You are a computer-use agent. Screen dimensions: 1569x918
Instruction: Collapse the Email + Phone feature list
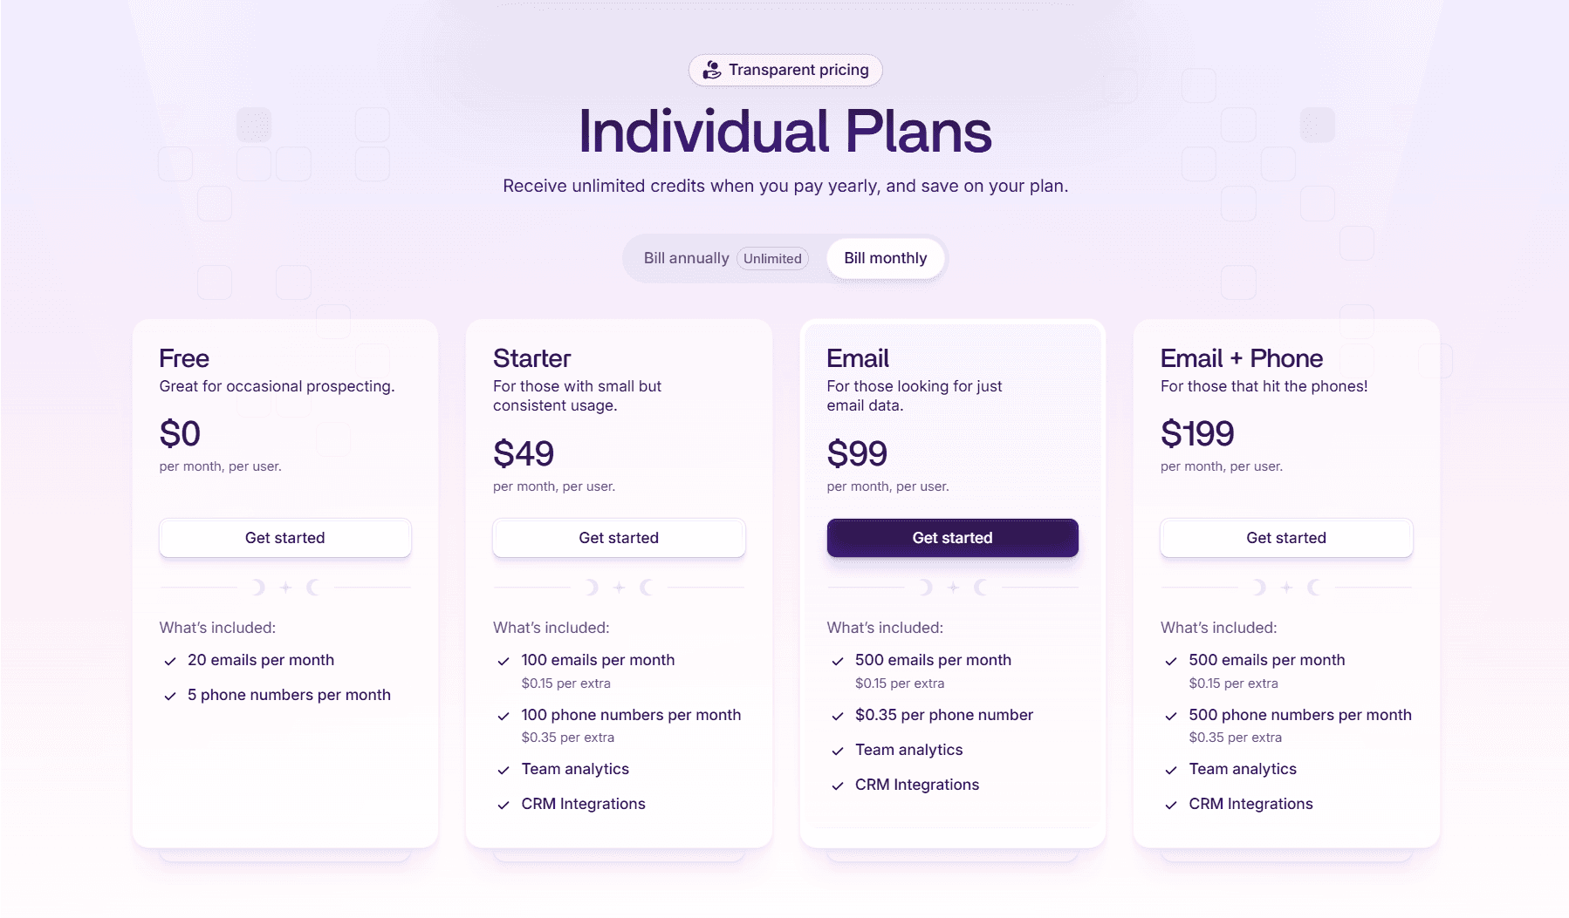click(x=1218, y=628)
